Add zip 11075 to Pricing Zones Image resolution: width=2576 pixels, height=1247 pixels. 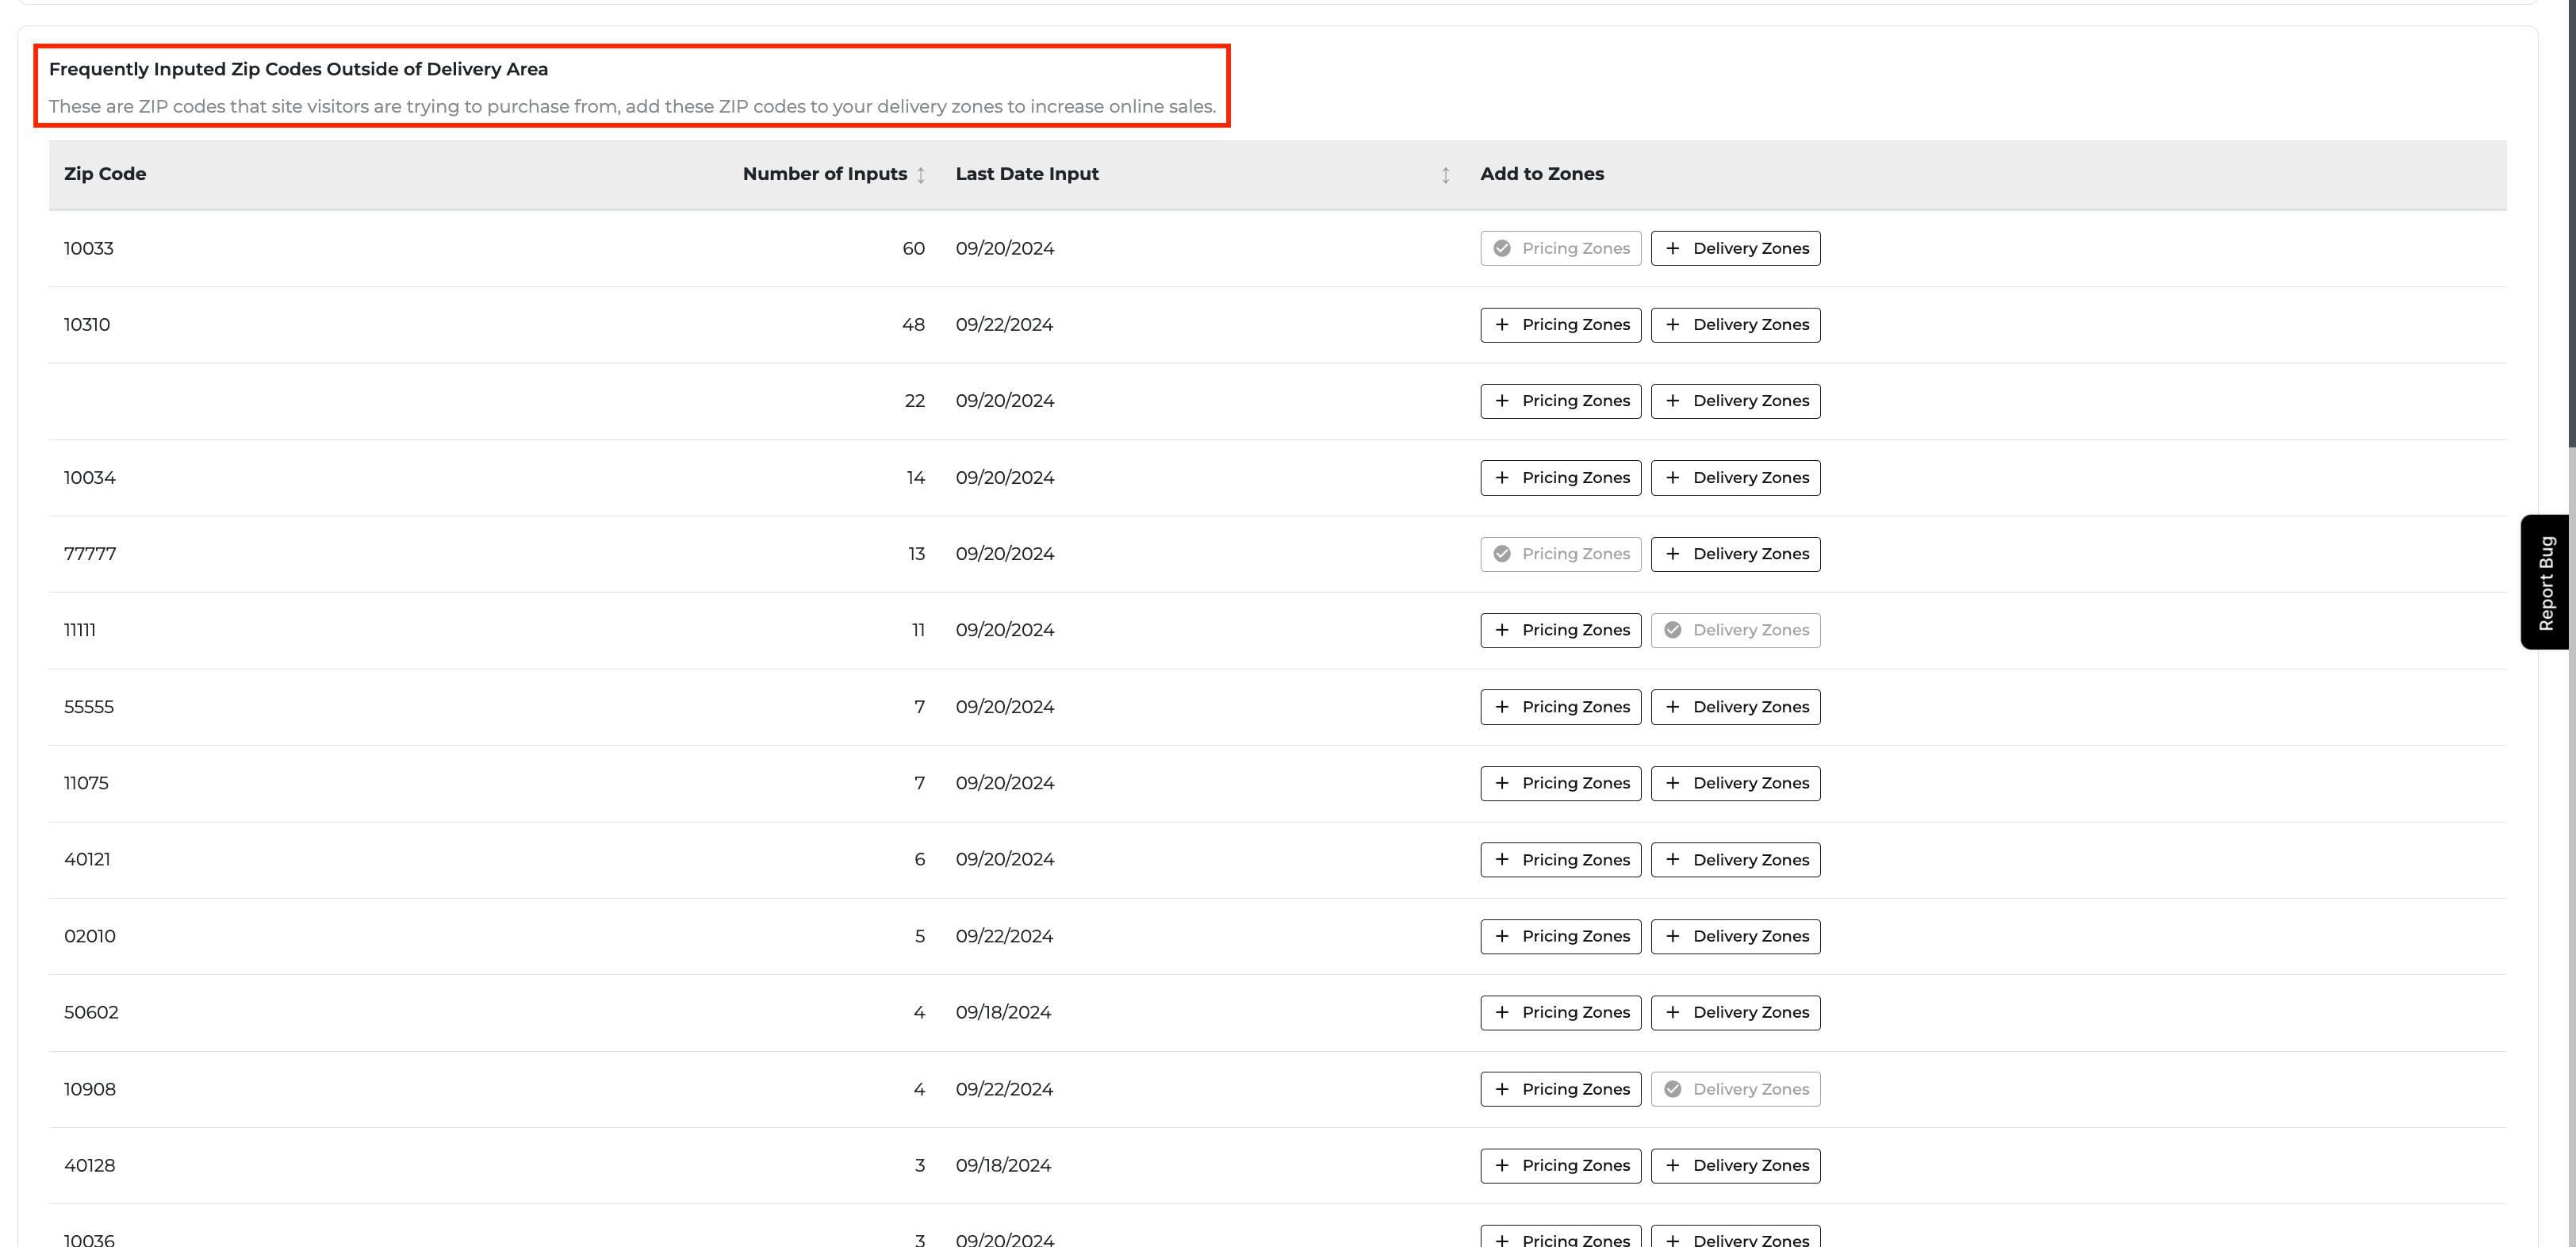(x=1560, y=783)
